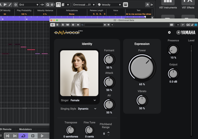Toggle snap icon left of Grid
The height and width of the screenshot is (139, 198).
[x=16, y=5]
